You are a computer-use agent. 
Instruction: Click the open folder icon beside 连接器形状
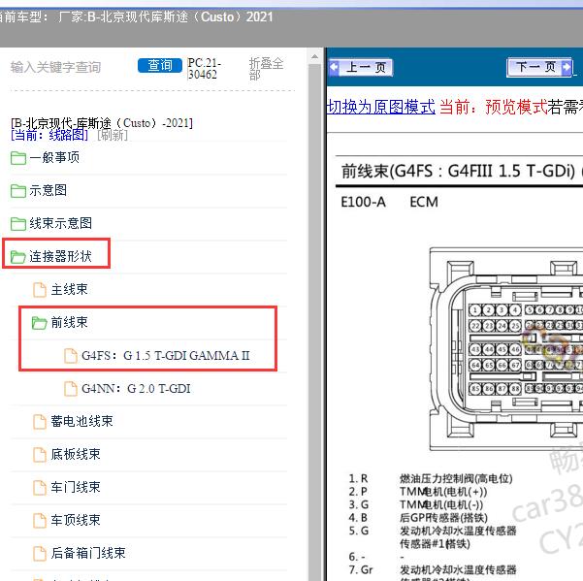point(17,257)
